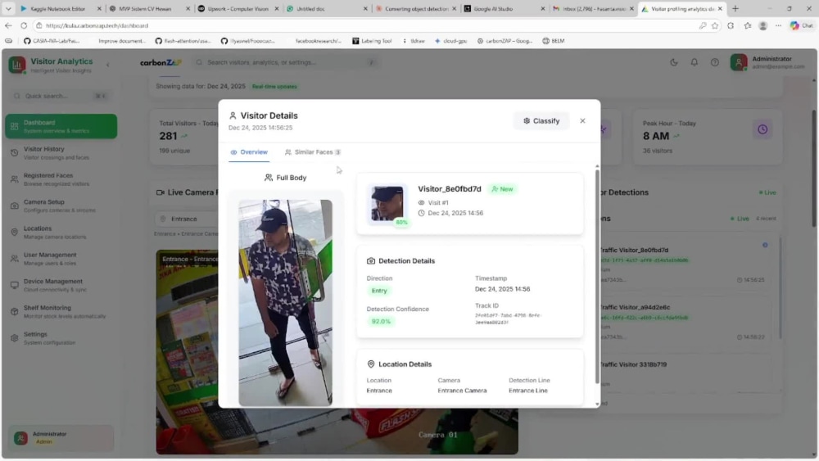This screenshot has width=819, height=461.
Task: Open the cloud-gpu bookmark
Action: 450,41
